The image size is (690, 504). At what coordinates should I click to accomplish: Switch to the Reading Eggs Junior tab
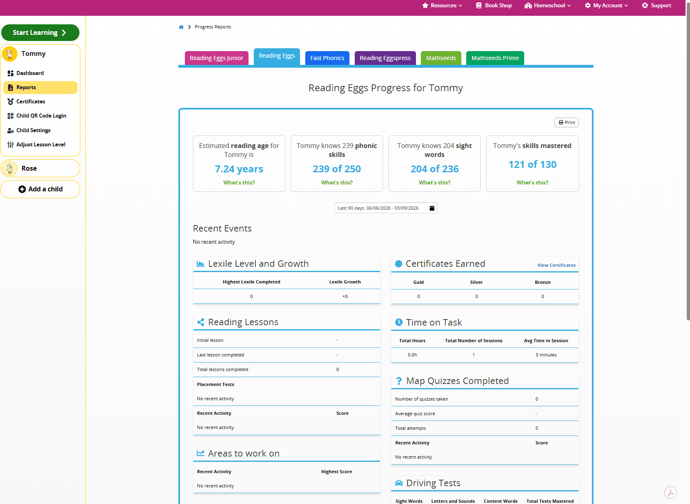(216, 58)
